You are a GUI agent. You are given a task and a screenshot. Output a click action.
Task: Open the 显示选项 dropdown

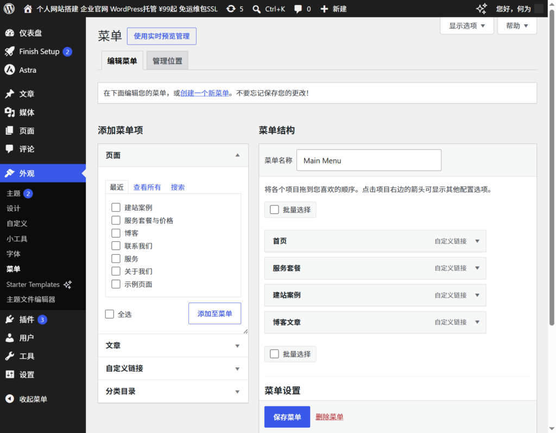pyautogui.click(x=466, y=26)
